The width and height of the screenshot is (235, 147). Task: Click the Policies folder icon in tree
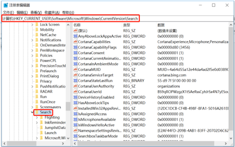coord(37,56)
